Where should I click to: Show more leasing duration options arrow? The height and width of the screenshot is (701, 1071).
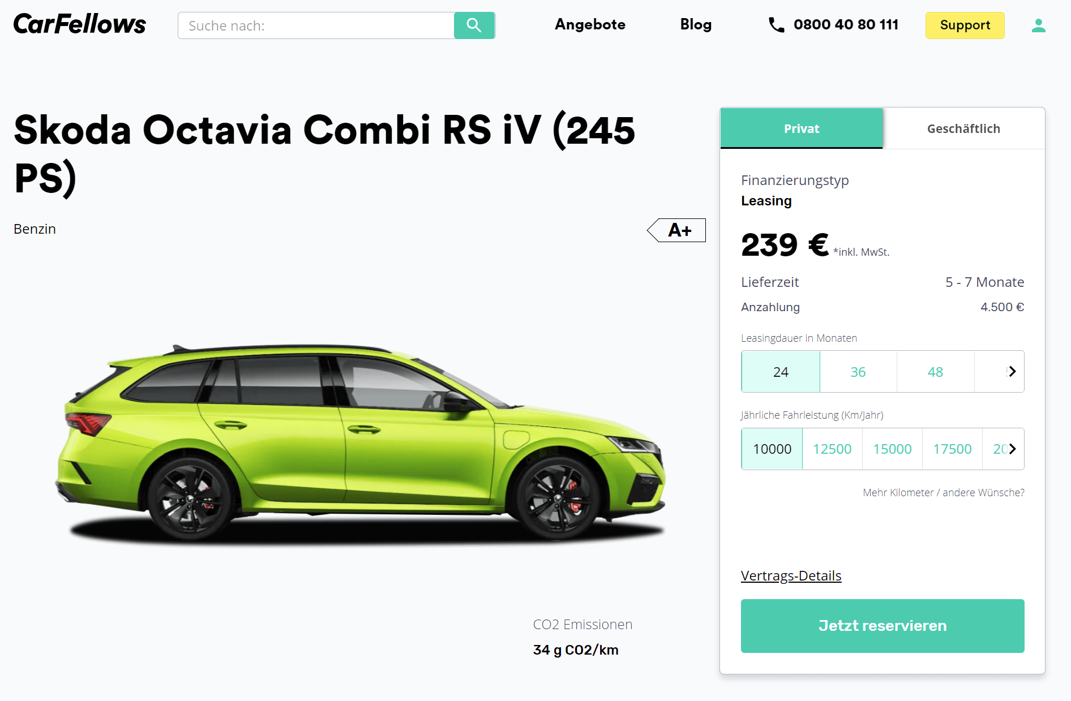point(1012,372)
